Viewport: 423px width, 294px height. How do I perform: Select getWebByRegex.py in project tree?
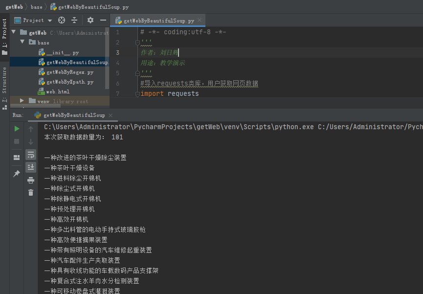click(x=59, y=72)
